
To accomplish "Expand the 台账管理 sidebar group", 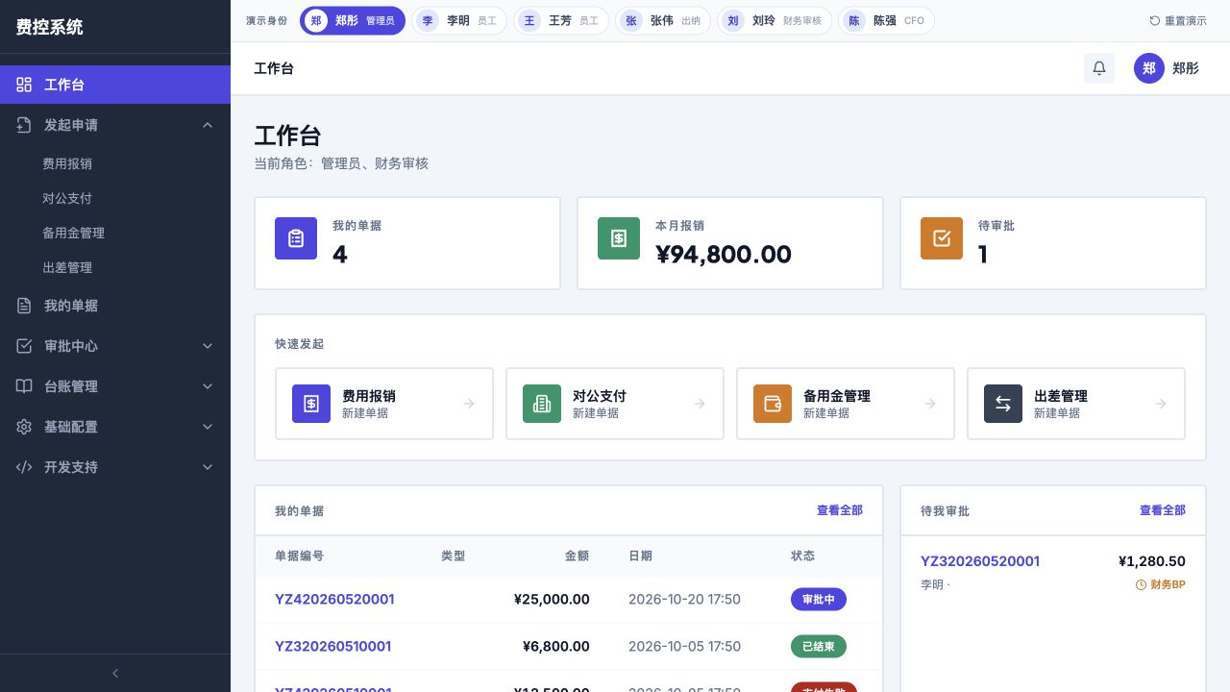I will (115, 386).
